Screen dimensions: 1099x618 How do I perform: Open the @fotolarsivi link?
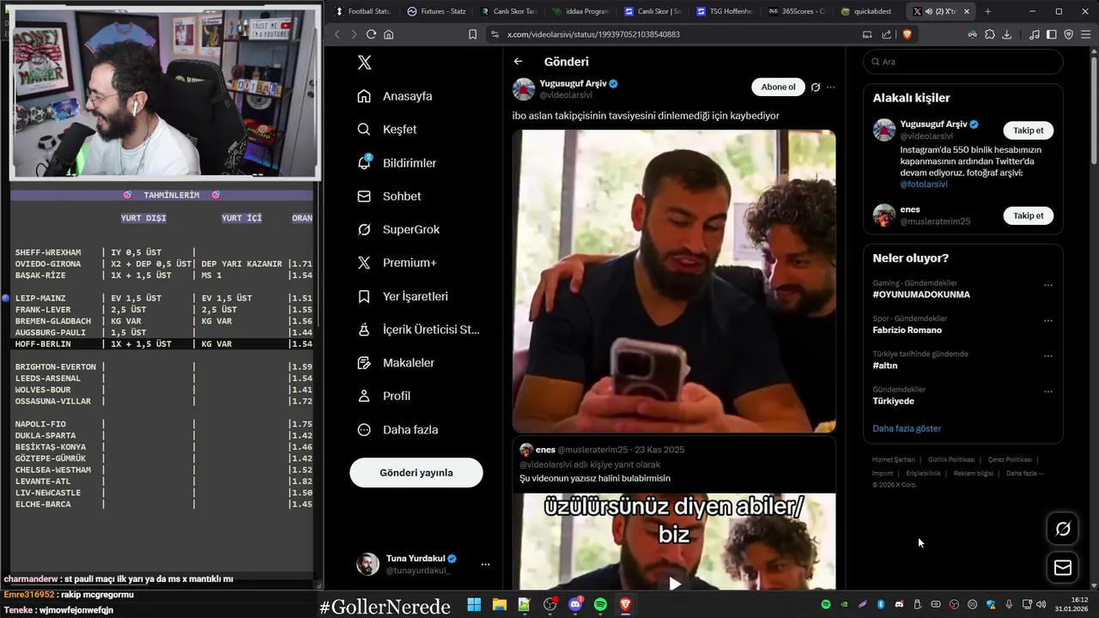click(924, 185)
